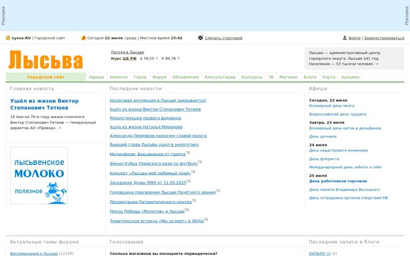Viewport: 410px width, 256px height.
Task: Open forum topic Воспоминания о Лысьве
Action: coord(34,254)
